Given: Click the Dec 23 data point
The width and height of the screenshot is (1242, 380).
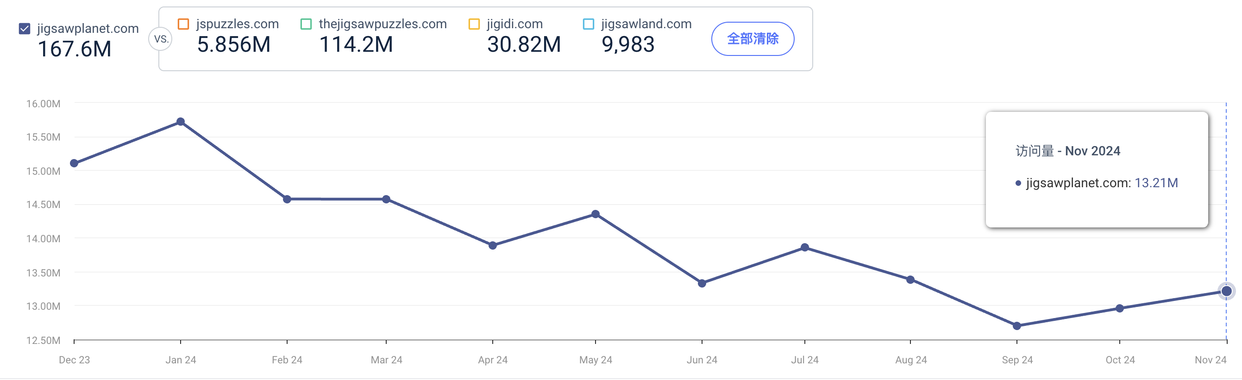Looking at the screenshot, I should [x=74, y=164].
